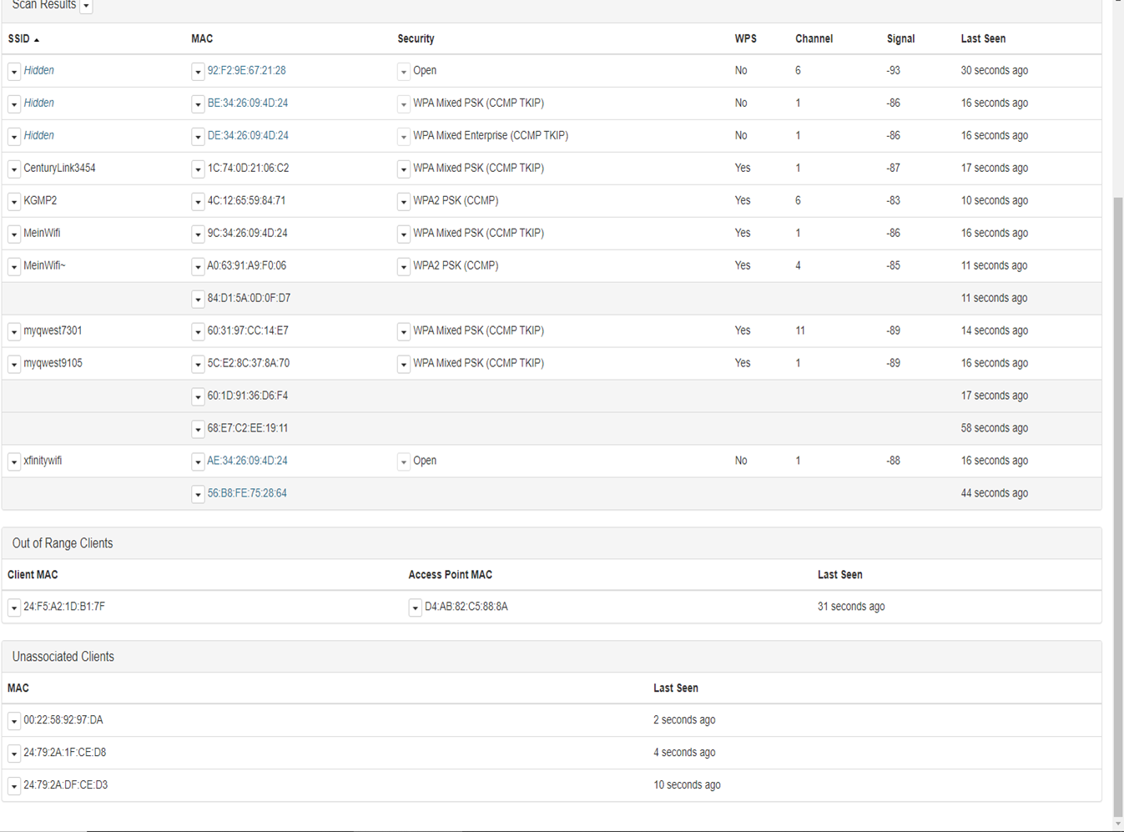The width and height of the screenshot is (1124, 832).
Task: Click the MAC link DE:34:26:09:4D:24
Action: (x=248, y=136)
